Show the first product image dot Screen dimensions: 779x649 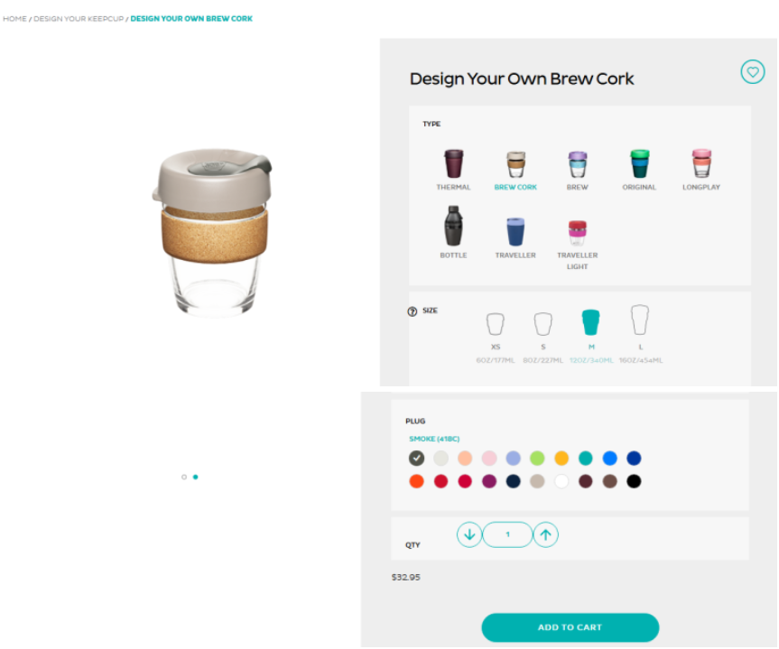(x=184, y=477)
